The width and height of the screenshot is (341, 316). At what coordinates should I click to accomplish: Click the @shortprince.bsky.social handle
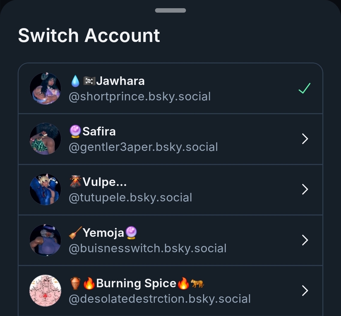click(140, 96)
